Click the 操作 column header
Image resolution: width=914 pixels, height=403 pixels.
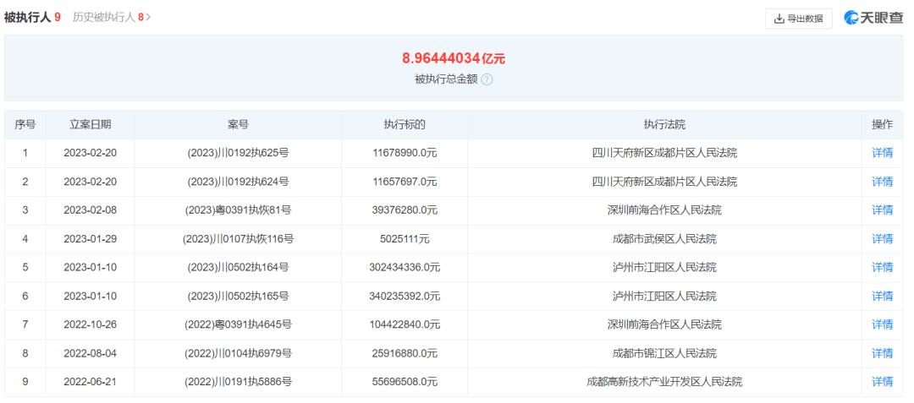882,124
